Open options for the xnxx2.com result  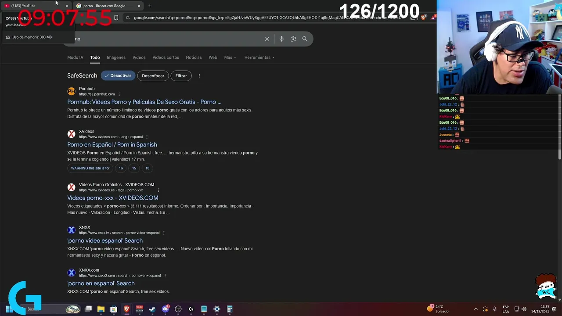165,276
